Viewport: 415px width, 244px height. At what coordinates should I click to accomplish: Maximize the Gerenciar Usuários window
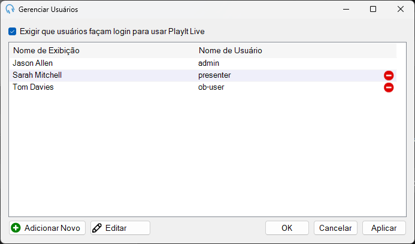[373, 9]
